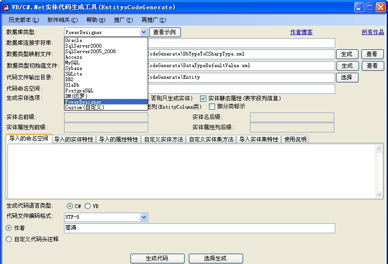Viewport: 388px width, 264px height.
Task: Switch to 使用说明 tab
Action: [x=295, y=139]
